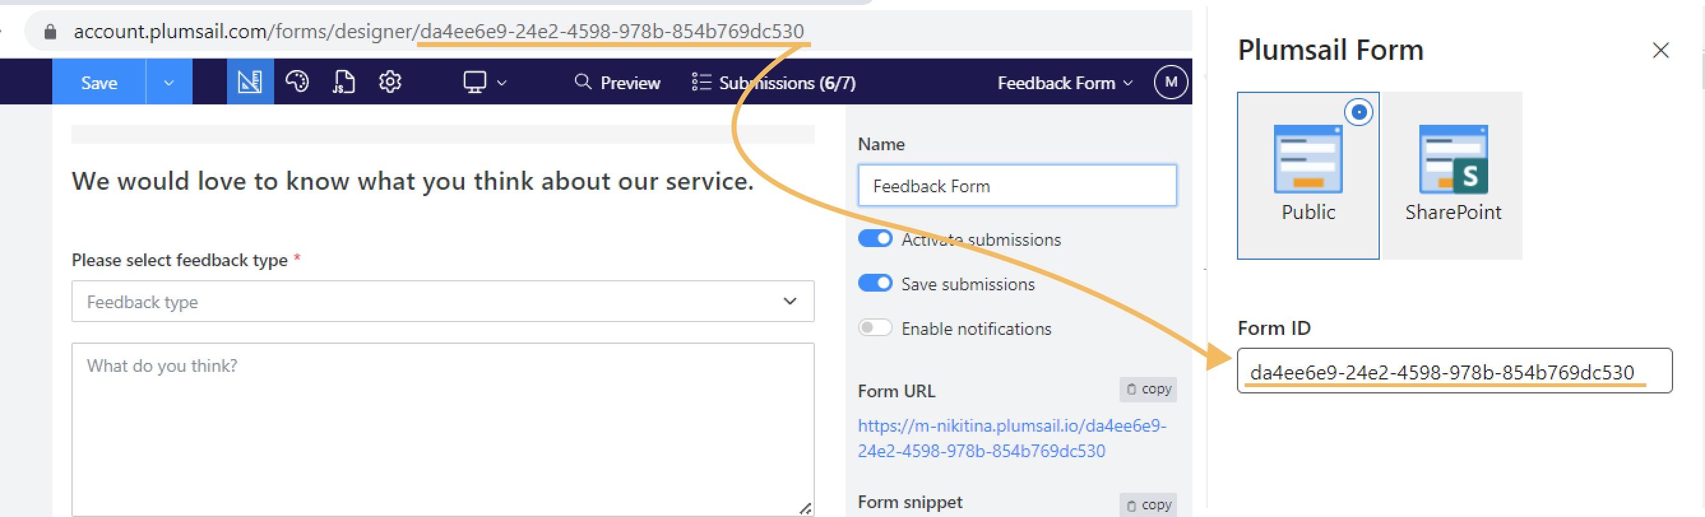Click the form heading text about service
Screen dimensions: 1705x517
(x=413, y=181)
